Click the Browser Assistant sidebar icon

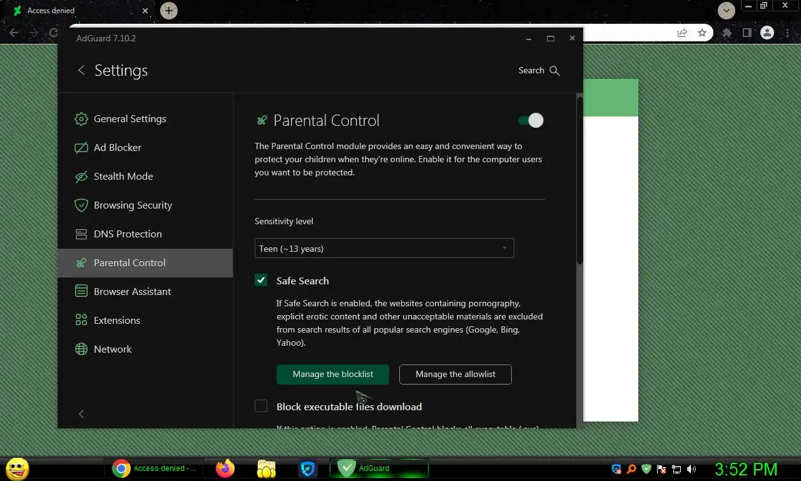(81, 292)
